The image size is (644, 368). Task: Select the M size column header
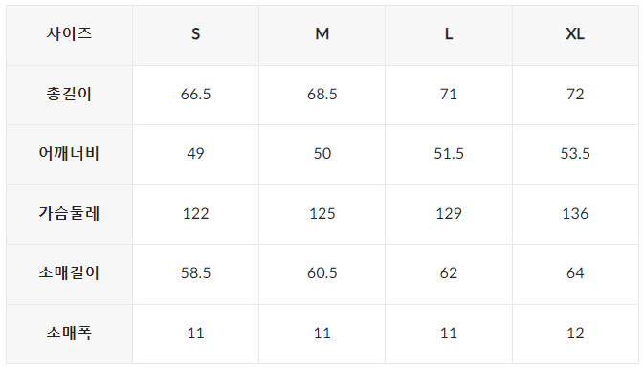tap(322, 34)
